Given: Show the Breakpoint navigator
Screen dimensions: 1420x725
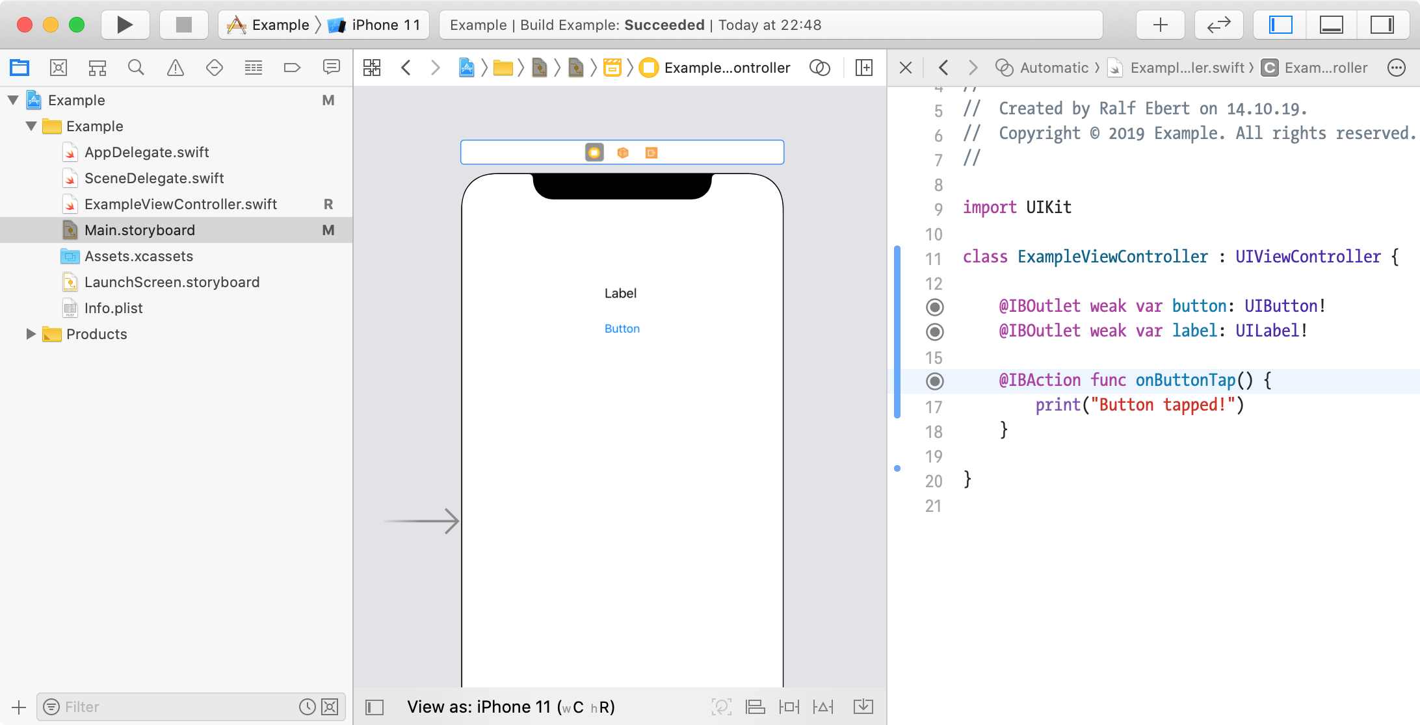Looking at the screenshot, I should 293,67.
